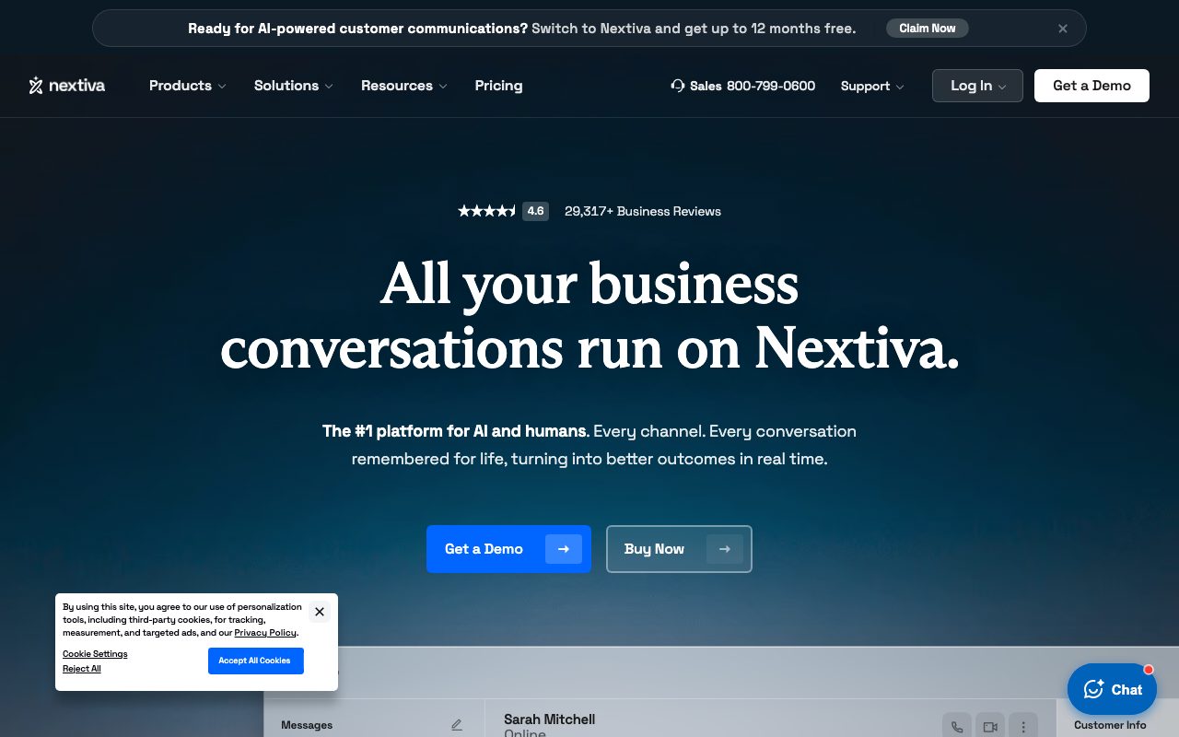Click the five-star rating icons
Image resolution: width=1179 pixels, height=737 pixels.
pyautogui.click(x=487, y=211)
